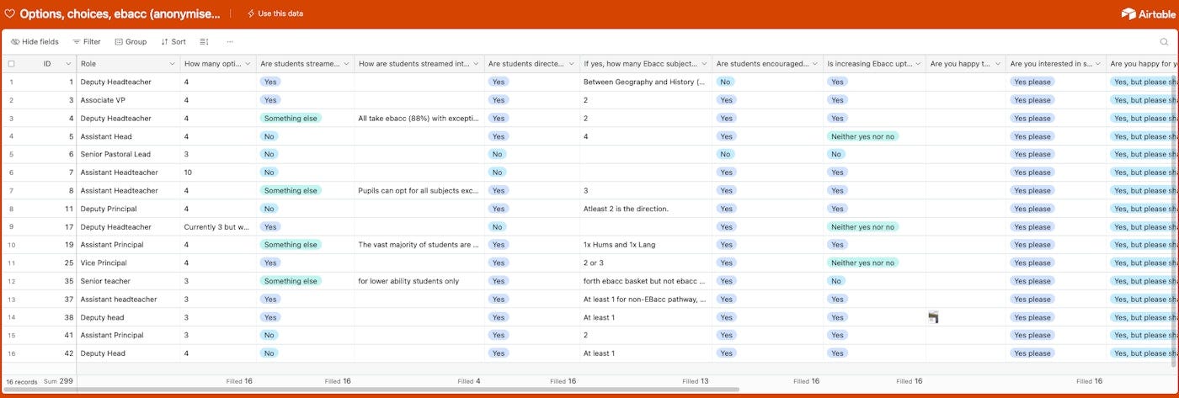Open the Filter option
Viewport: 1179px width, 398px height.
pyautogui.click(x=86, y=41)
